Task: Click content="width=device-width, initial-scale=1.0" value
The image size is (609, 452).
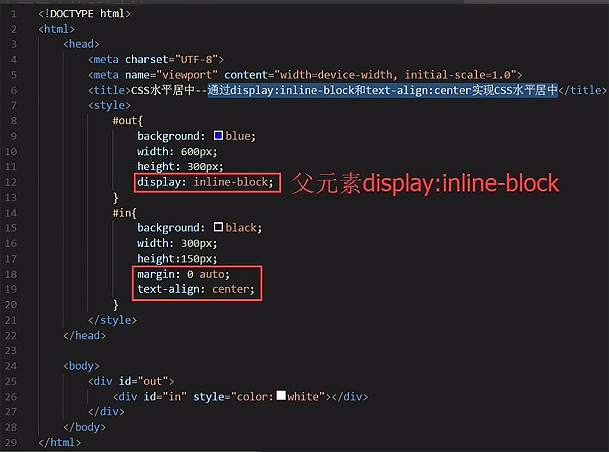Action: 370,75
